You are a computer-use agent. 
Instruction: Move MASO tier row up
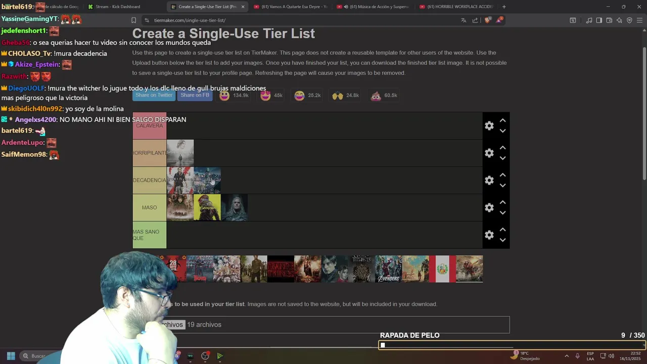click(x=502, y=203)
